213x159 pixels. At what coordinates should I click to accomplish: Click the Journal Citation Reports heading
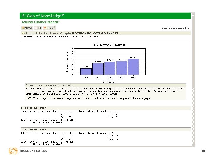pyautogui.click(x=41, y=22)
